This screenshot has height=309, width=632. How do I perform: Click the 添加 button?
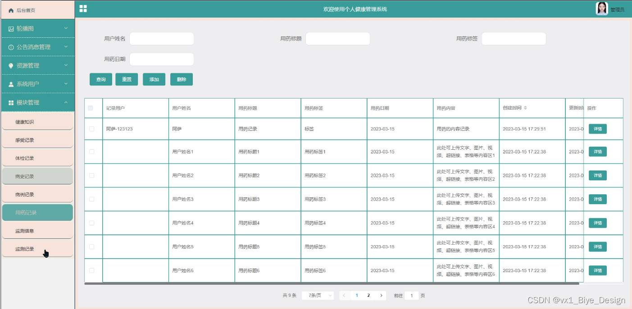(x=154, y=79)
